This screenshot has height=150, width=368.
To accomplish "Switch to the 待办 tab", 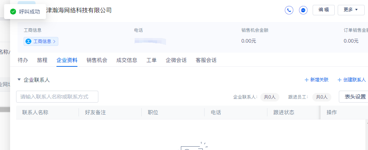I will 23,60.
